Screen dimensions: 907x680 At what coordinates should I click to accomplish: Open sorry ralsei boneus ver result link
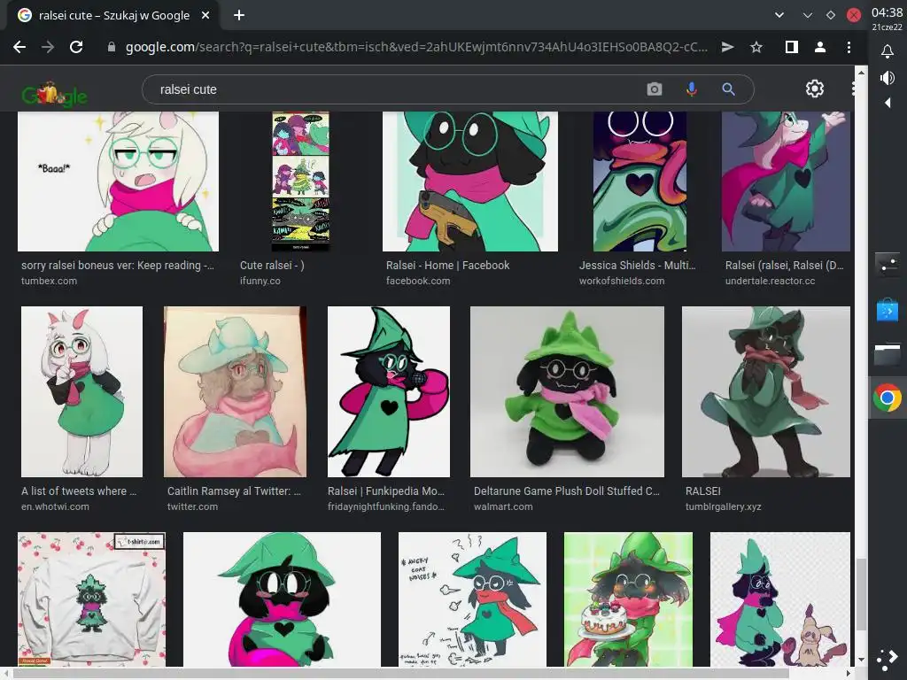118,266
